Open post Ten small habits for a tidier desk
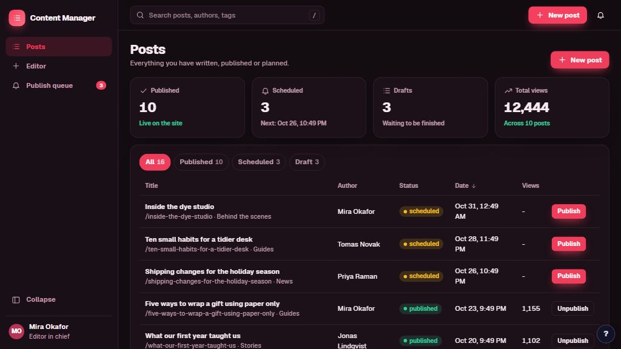This screenshot has height=349, width=621. point(198,239)
